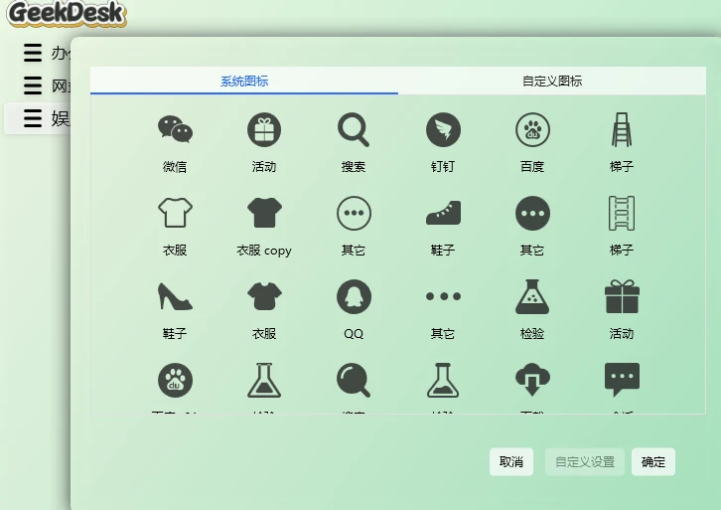721x510 pixels.
Task: Open the 自定义图标 tab
Action: (x=552, y=81)
